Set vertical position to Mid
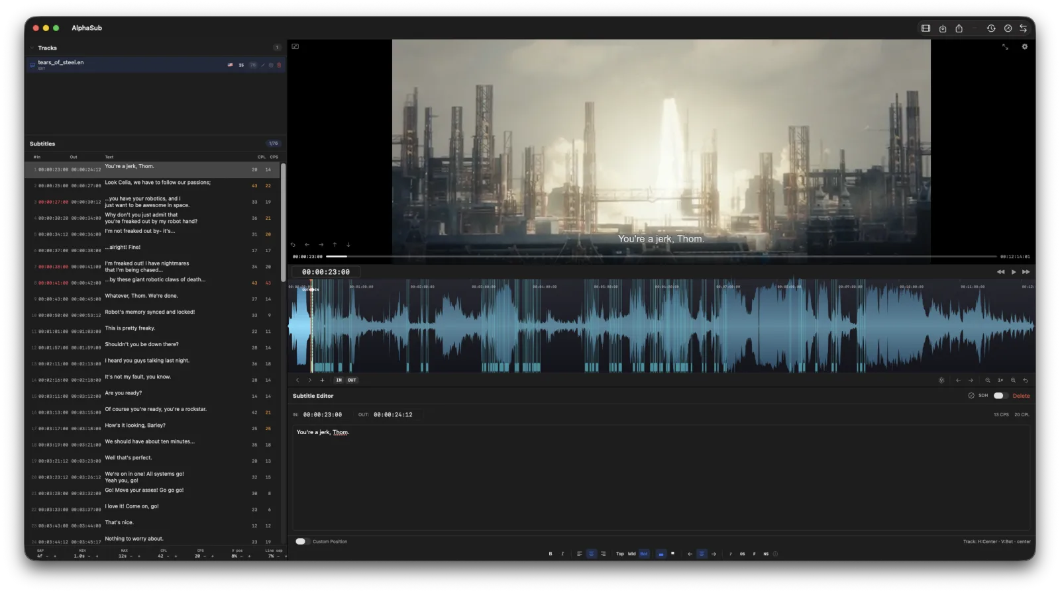This screenshot has width=1060, height=593. coord(632,554)
